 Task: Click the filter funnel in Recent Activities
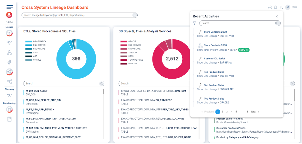click(x=195, y=23)
